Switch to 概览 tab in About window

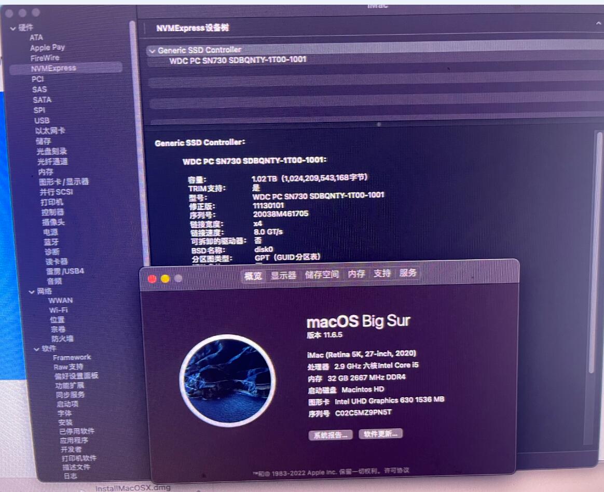tap(253, 276)
